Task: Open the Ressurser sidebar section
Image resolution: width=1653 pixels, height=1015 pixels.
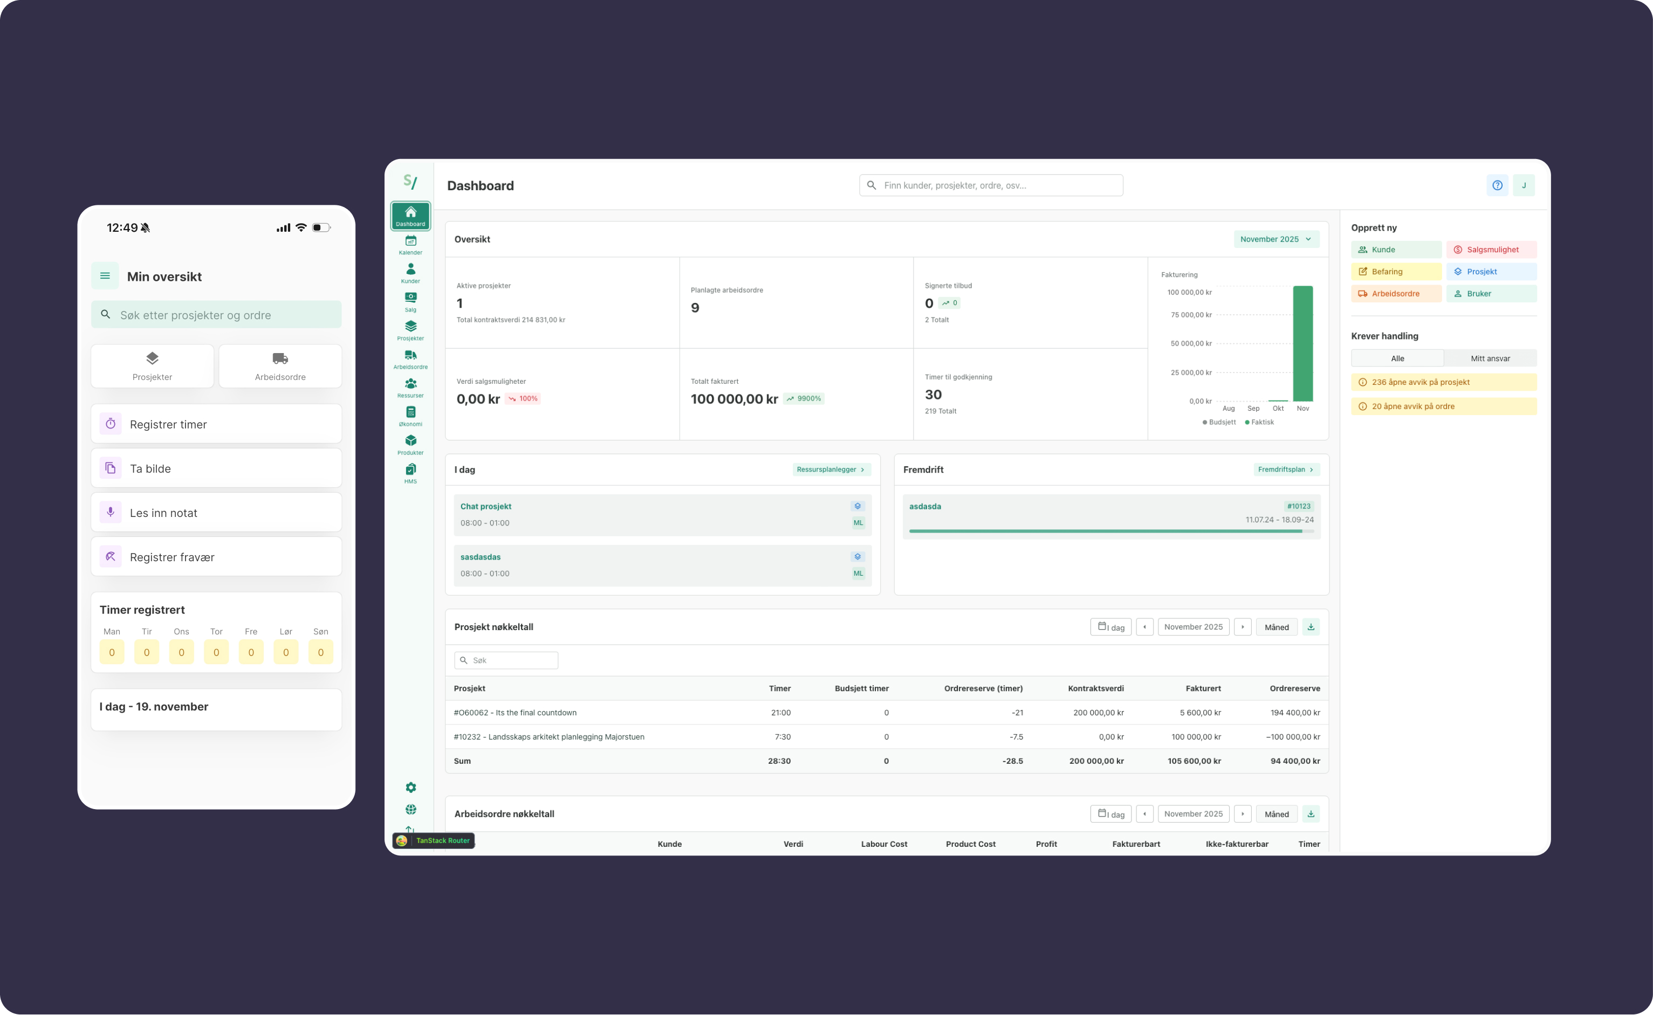Action: (x=410, y=388)
